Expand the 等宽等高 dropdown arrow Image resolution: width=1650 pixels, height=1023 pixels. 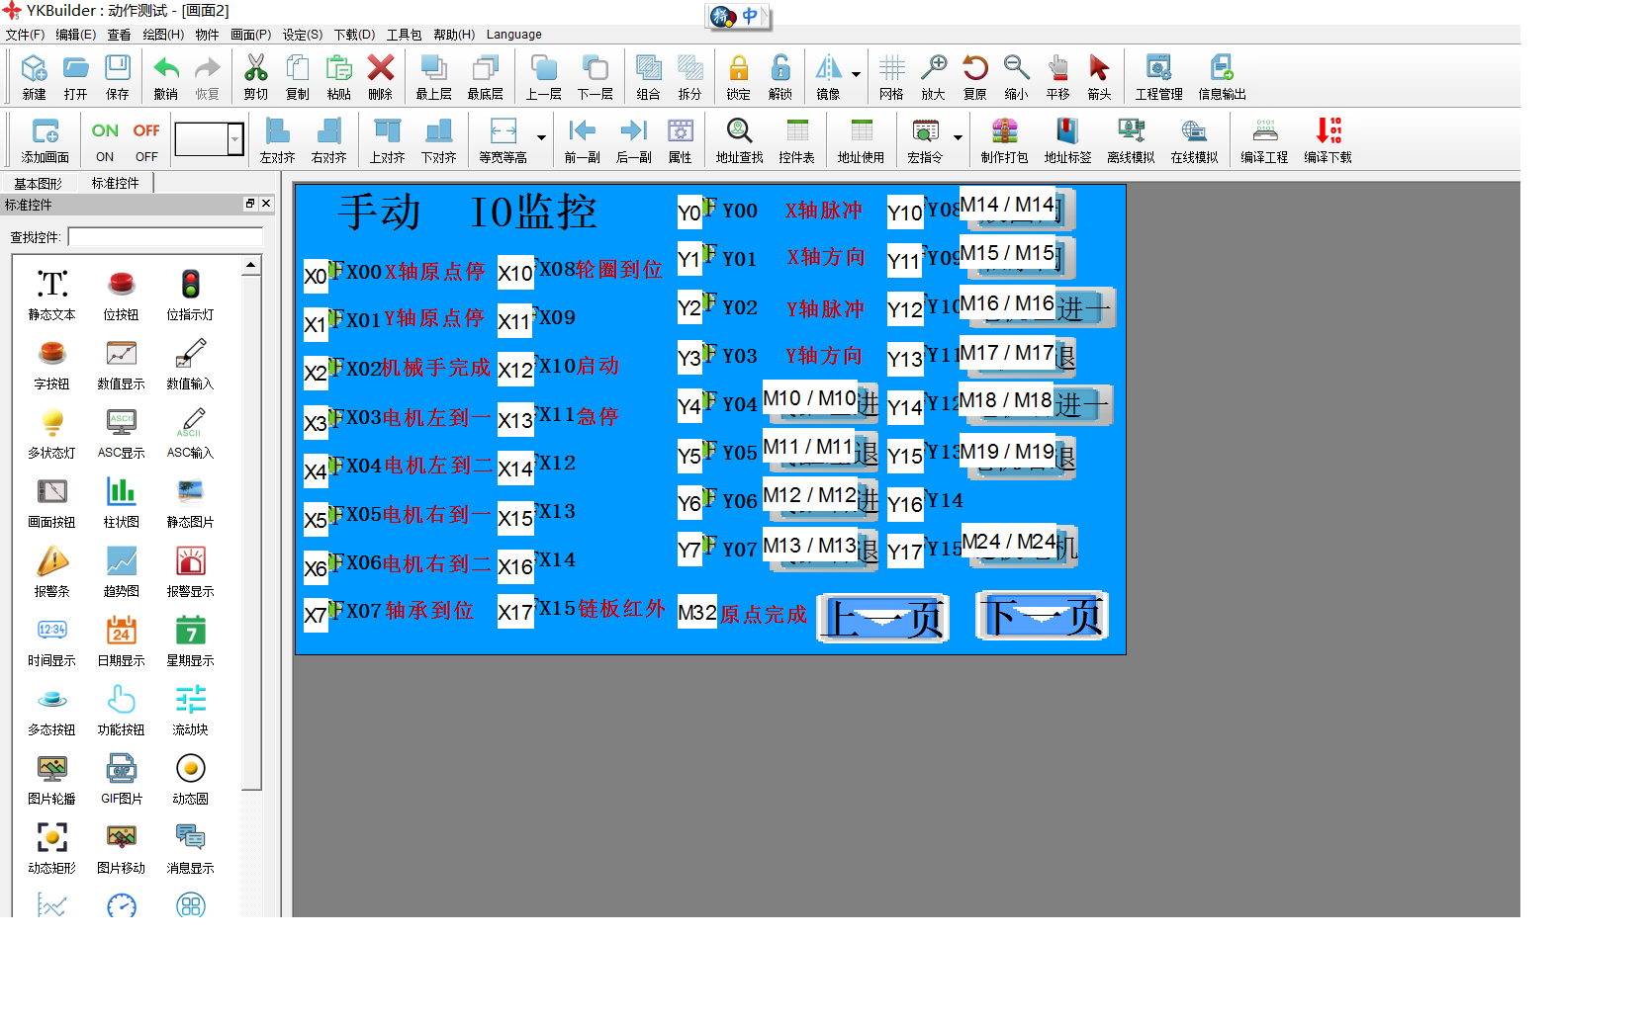click(541, 138)
